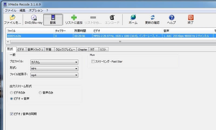The image size is (216, 130).
Task: Switch to the 字幕 tab
Action: click(x=49, y=50)
